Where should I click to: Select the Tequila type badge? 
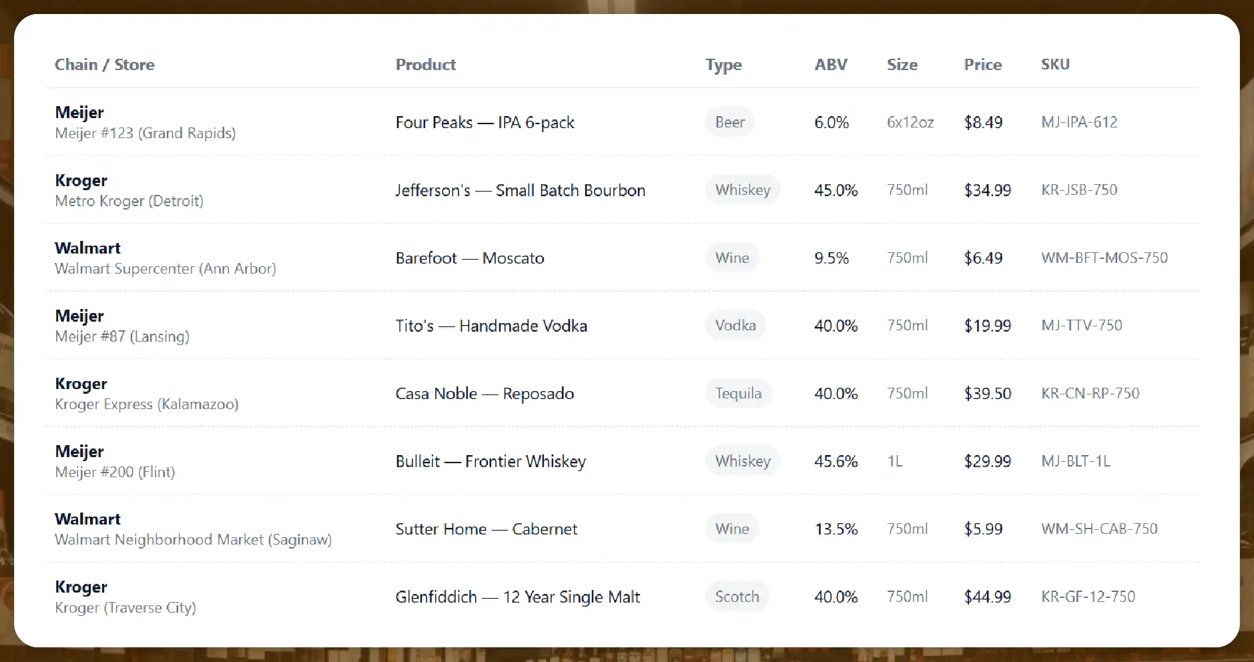pyautogui.click(x=738, y=393)
